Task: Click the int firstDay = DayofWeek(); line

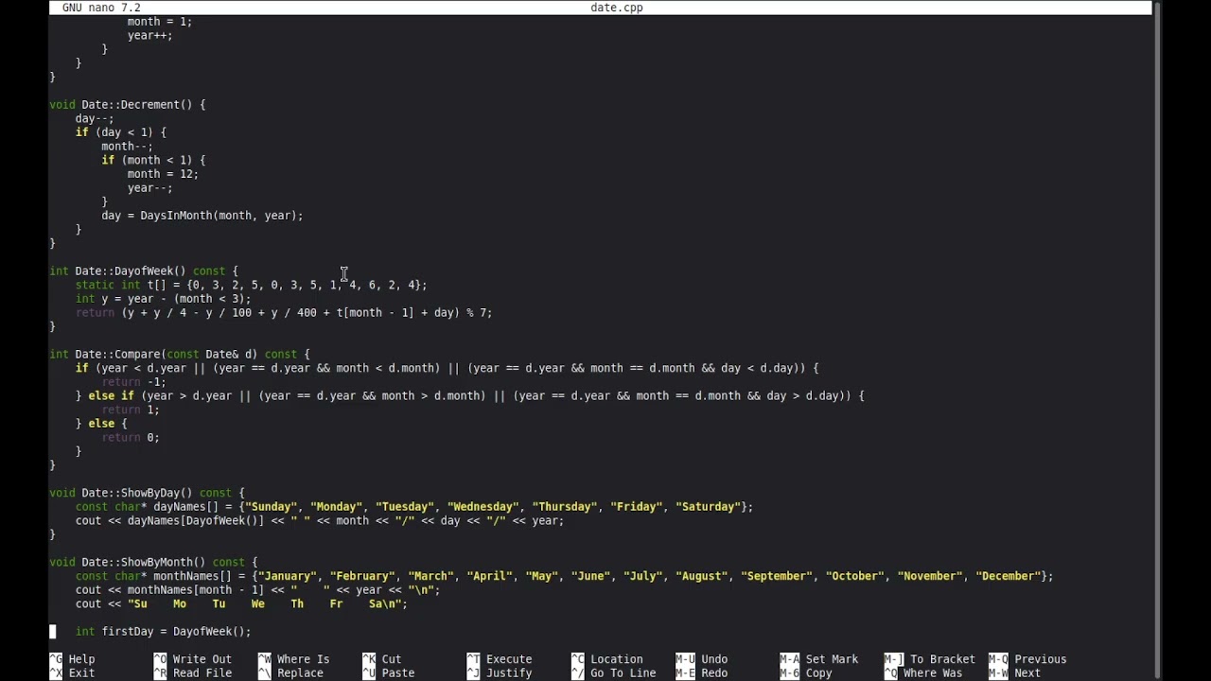Action: tap(164, 632)
